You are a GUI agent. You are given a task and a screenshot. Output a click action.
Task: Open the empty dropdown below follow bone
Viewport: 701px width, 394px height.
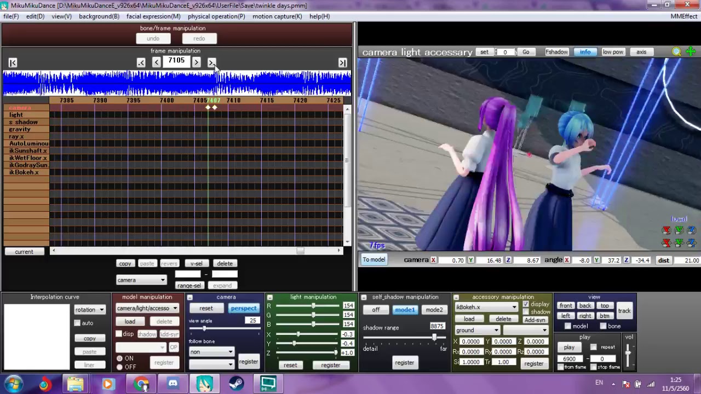(x=211, y=364)
